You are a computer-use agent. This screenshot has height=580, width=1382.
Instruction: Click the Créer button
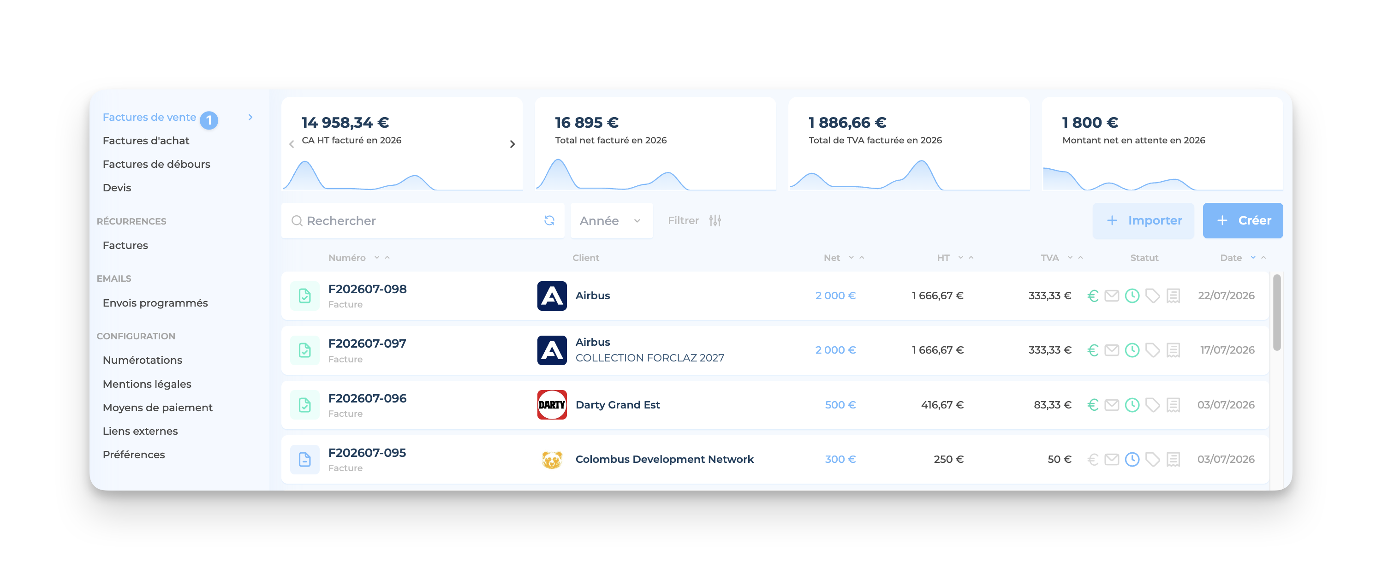point(1243,220)
